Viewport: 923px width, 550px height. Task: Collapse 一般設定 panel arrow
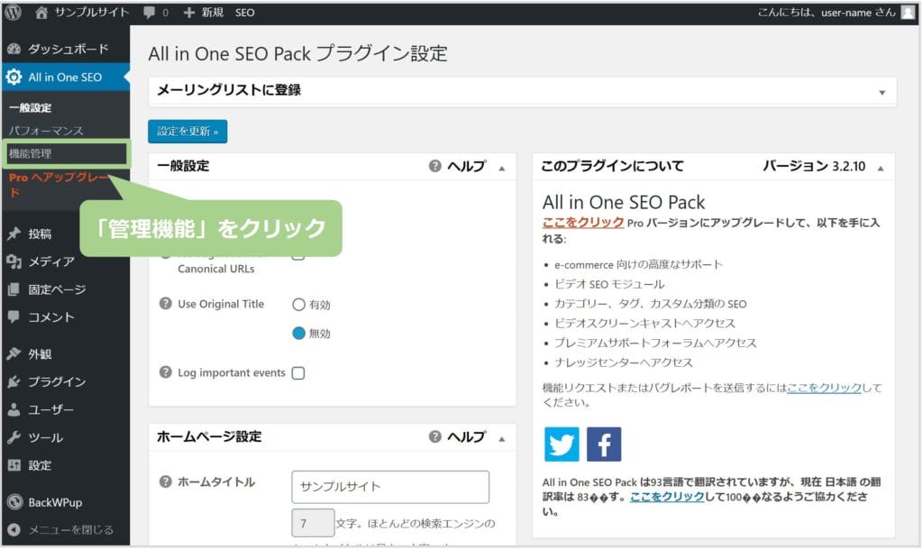[x=502, y=169]
